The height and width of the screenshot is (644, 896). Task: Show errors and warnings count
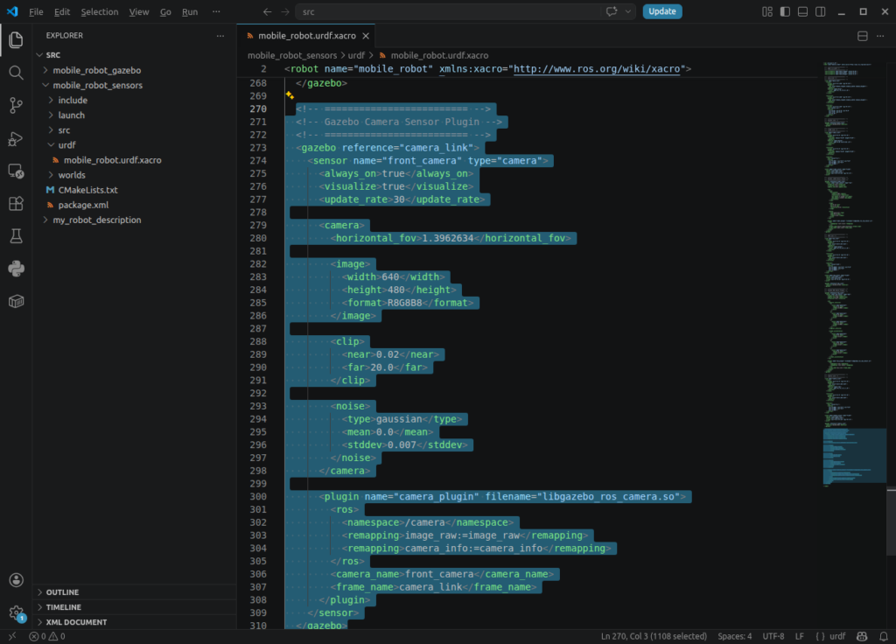pyautogui.click(x=47, y=636)
